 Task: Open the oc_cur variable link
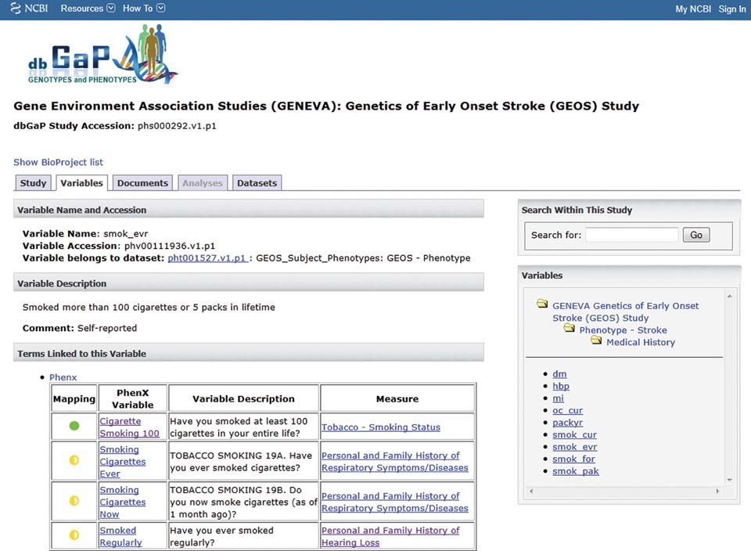pos(568,411)
